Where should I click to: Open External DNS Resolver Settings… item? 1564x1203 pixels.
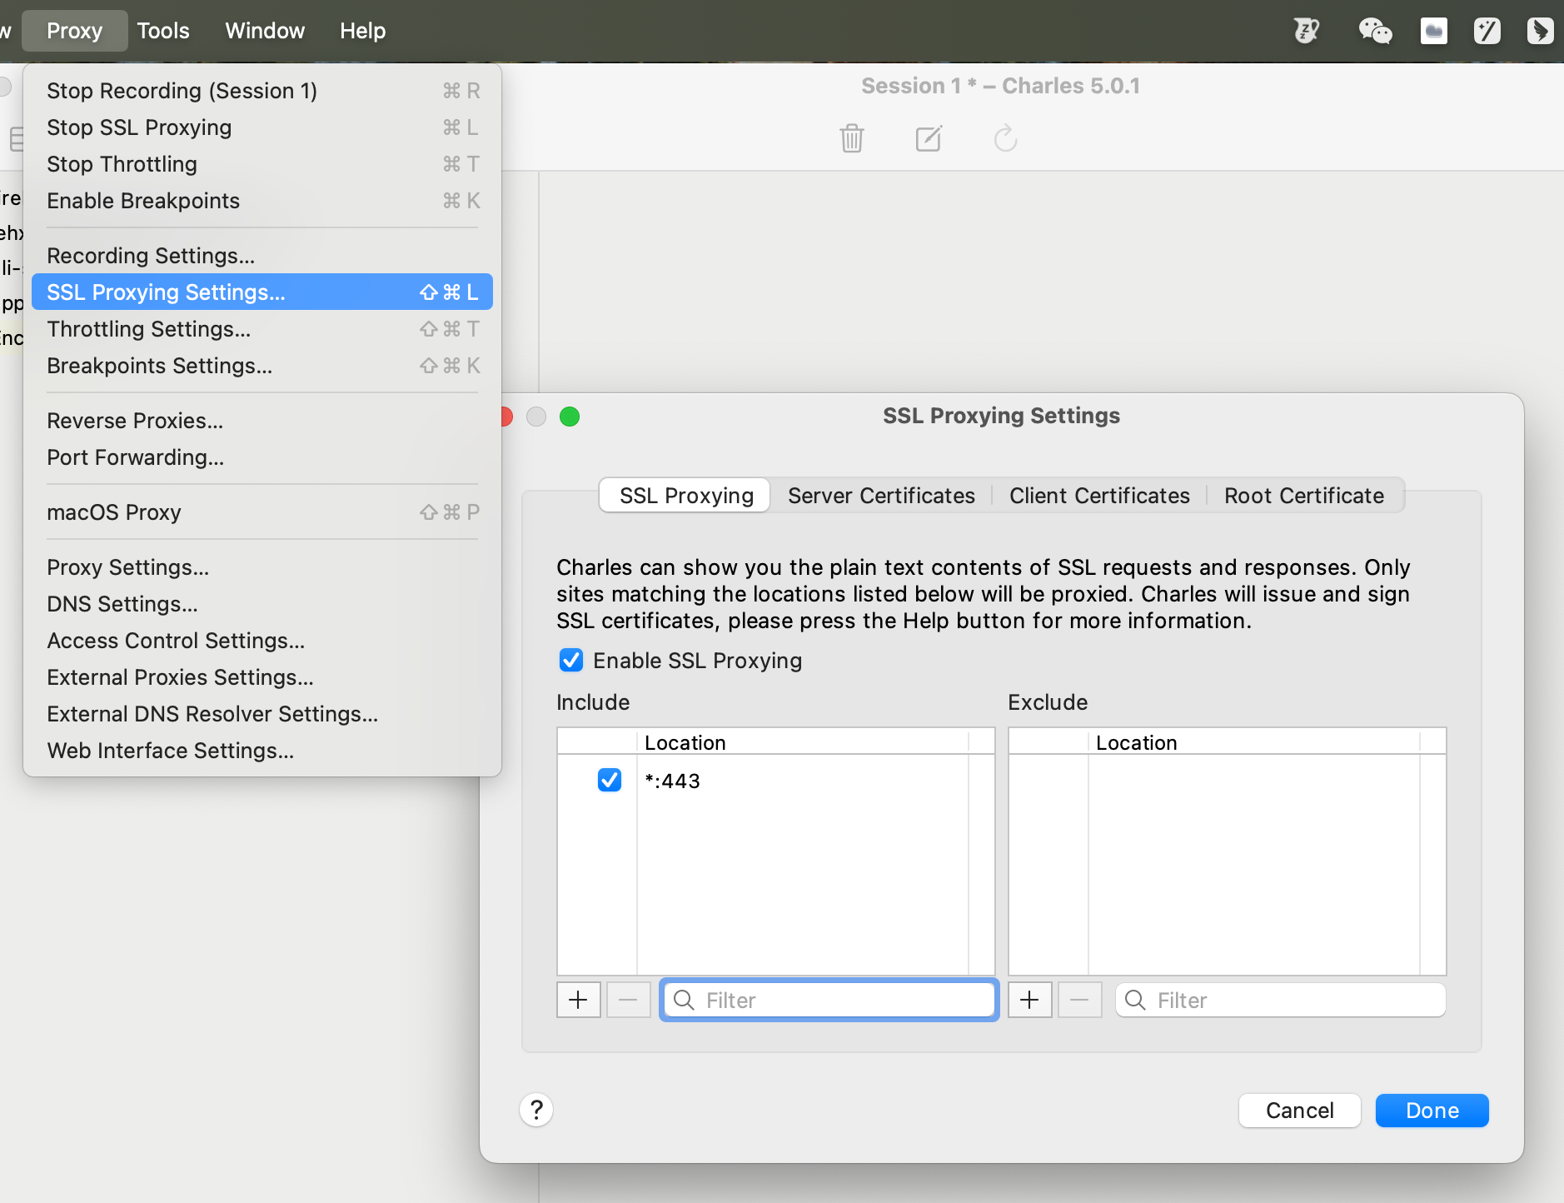click(262, 714)
